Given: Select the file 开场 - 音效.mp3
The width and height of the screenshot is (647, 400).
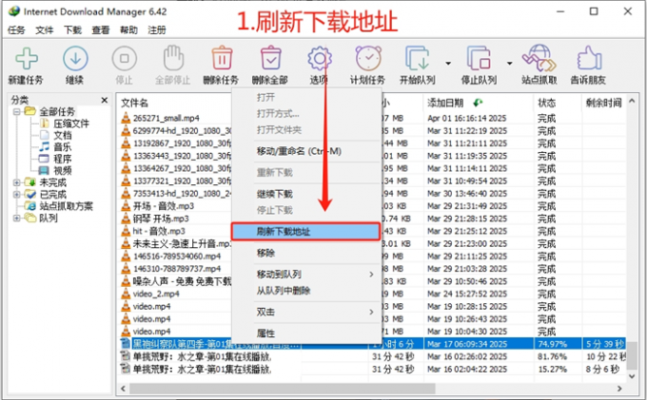Looking at the screenshot, I should coord(164,206).
